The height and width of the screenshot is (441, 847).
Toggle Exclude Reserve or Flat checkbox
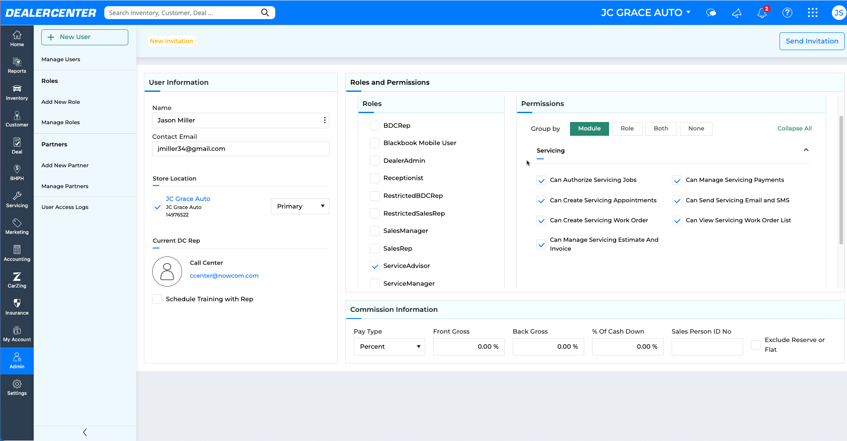(756, 345)
